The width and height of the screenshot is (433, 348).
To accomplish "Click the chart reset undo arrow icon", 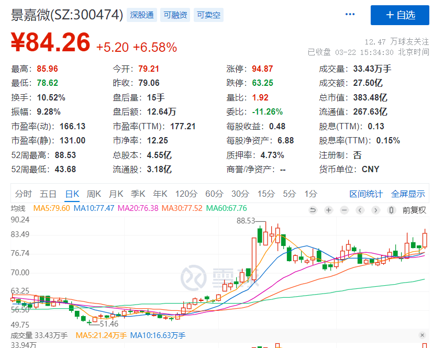I will [313, 209].
